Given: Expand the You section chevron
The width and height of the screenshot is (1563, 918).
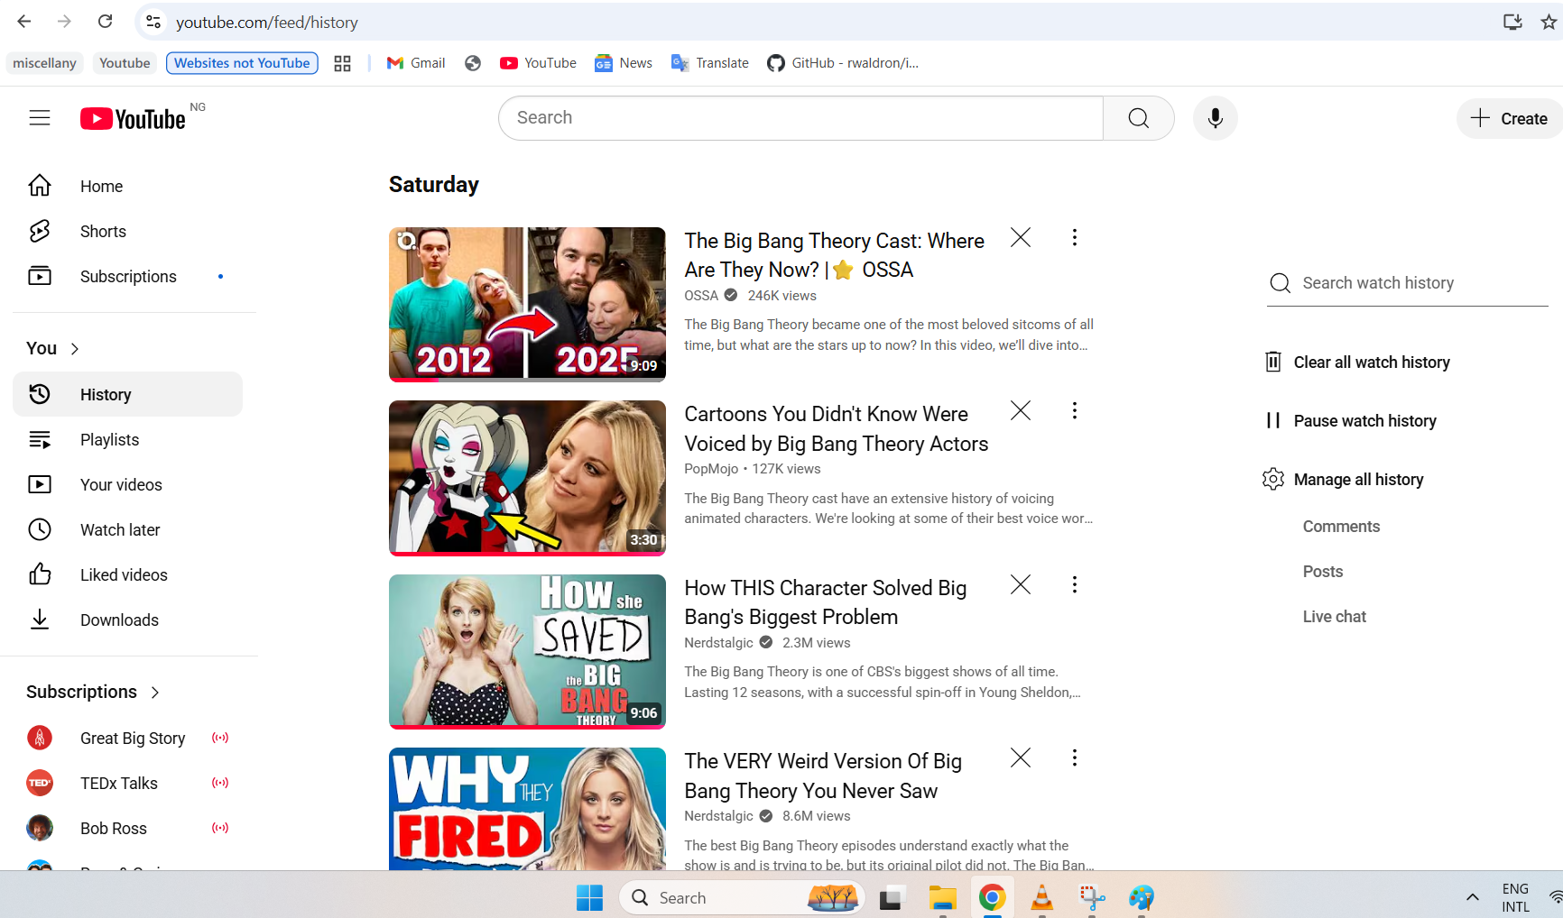Looking at the screenshot, I should pos(74,348).
